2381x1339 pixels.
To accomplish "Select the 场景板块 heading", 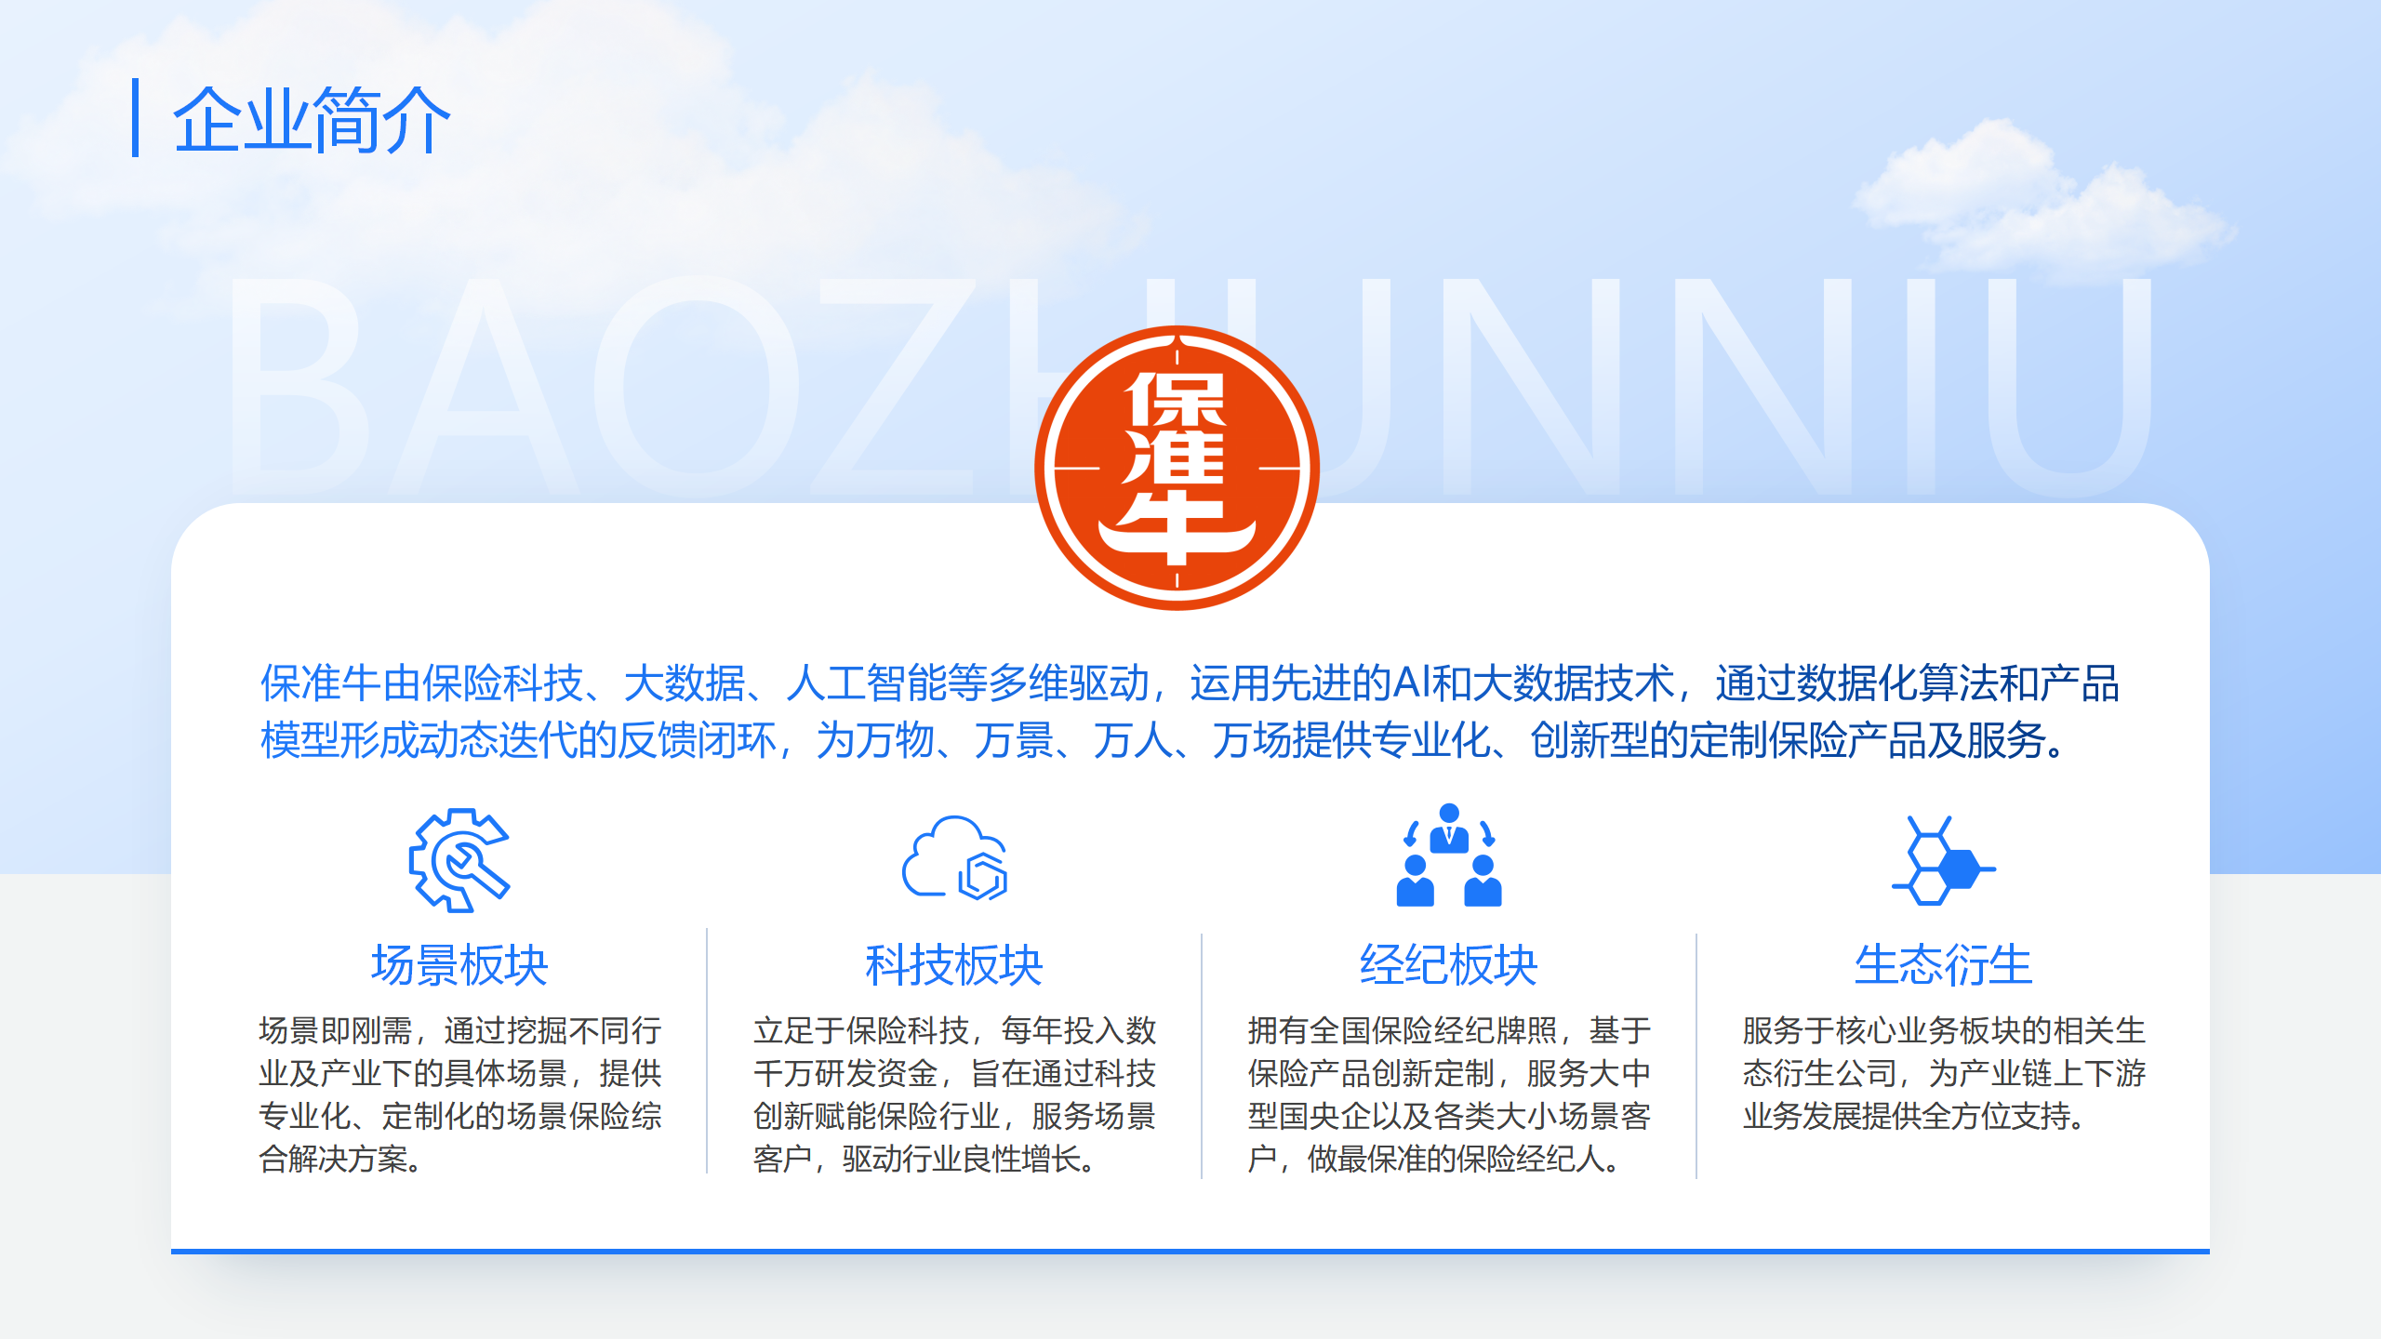I will tap(459, 964).
